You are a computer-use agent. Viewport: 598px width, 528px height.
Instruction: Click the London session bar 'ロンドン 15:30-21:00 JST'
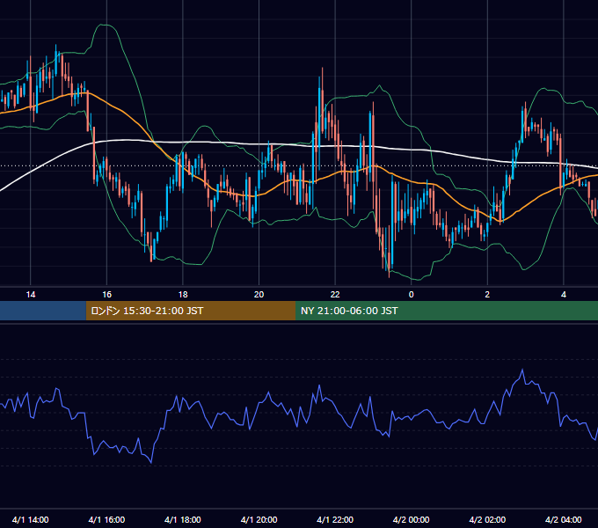[x=191, y=311]
